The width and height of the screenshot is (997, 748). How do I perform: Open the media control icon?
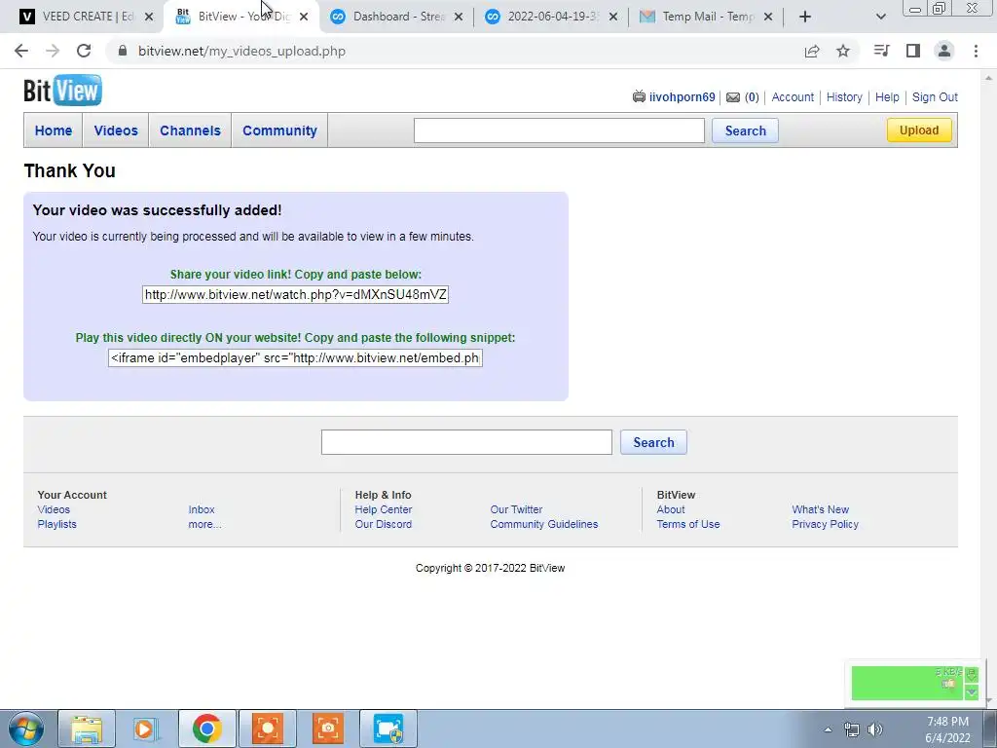point(881,51)
